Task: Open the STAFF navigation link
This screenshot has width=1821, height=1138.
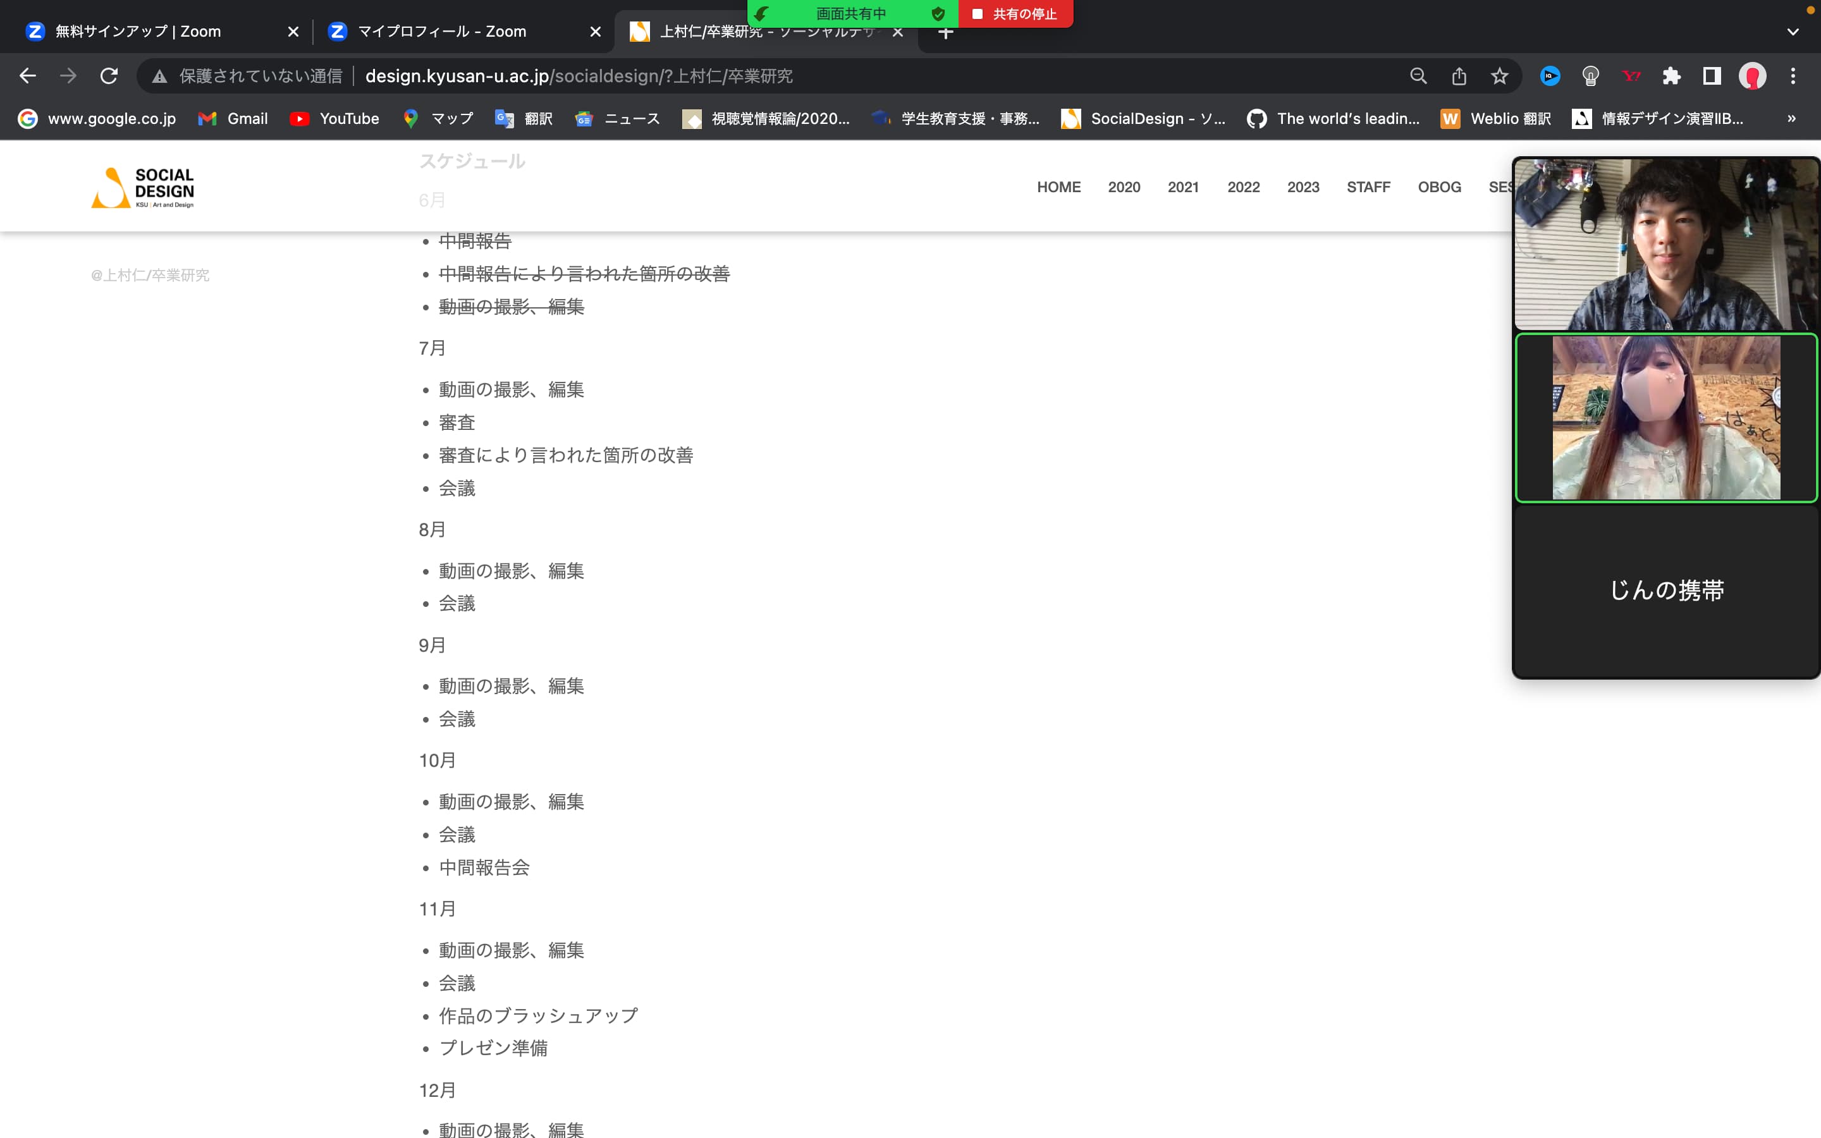Action: coord(1368,187)
